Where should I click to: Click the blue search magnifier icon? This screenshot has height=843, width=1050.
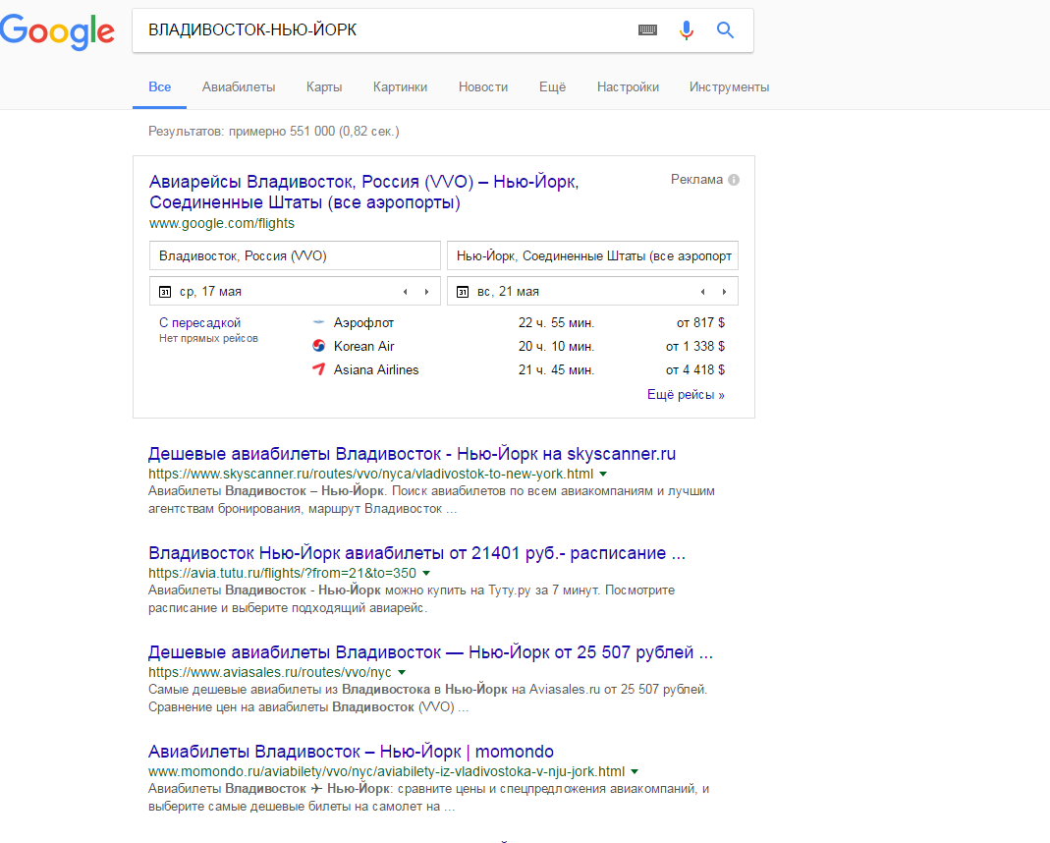(725, 29)
